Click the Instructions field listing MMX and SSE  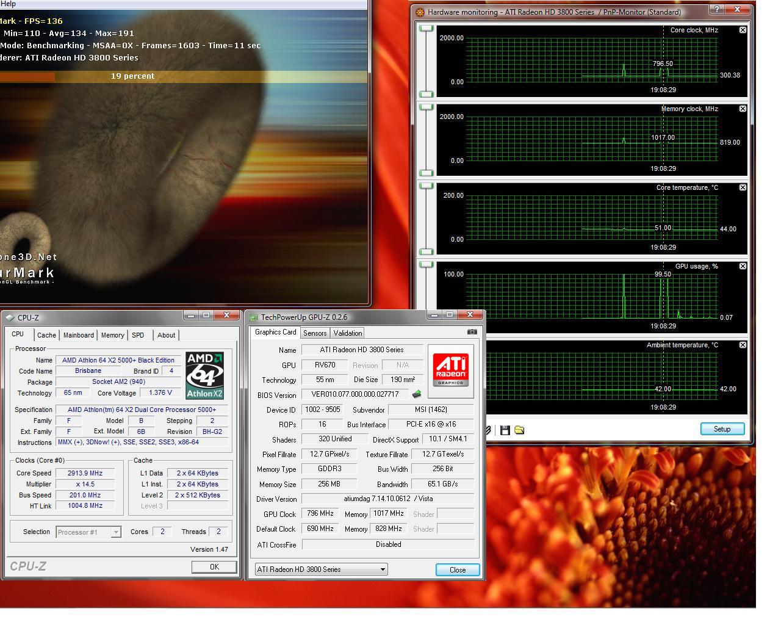pyautogui.click(x=142, y=442)
